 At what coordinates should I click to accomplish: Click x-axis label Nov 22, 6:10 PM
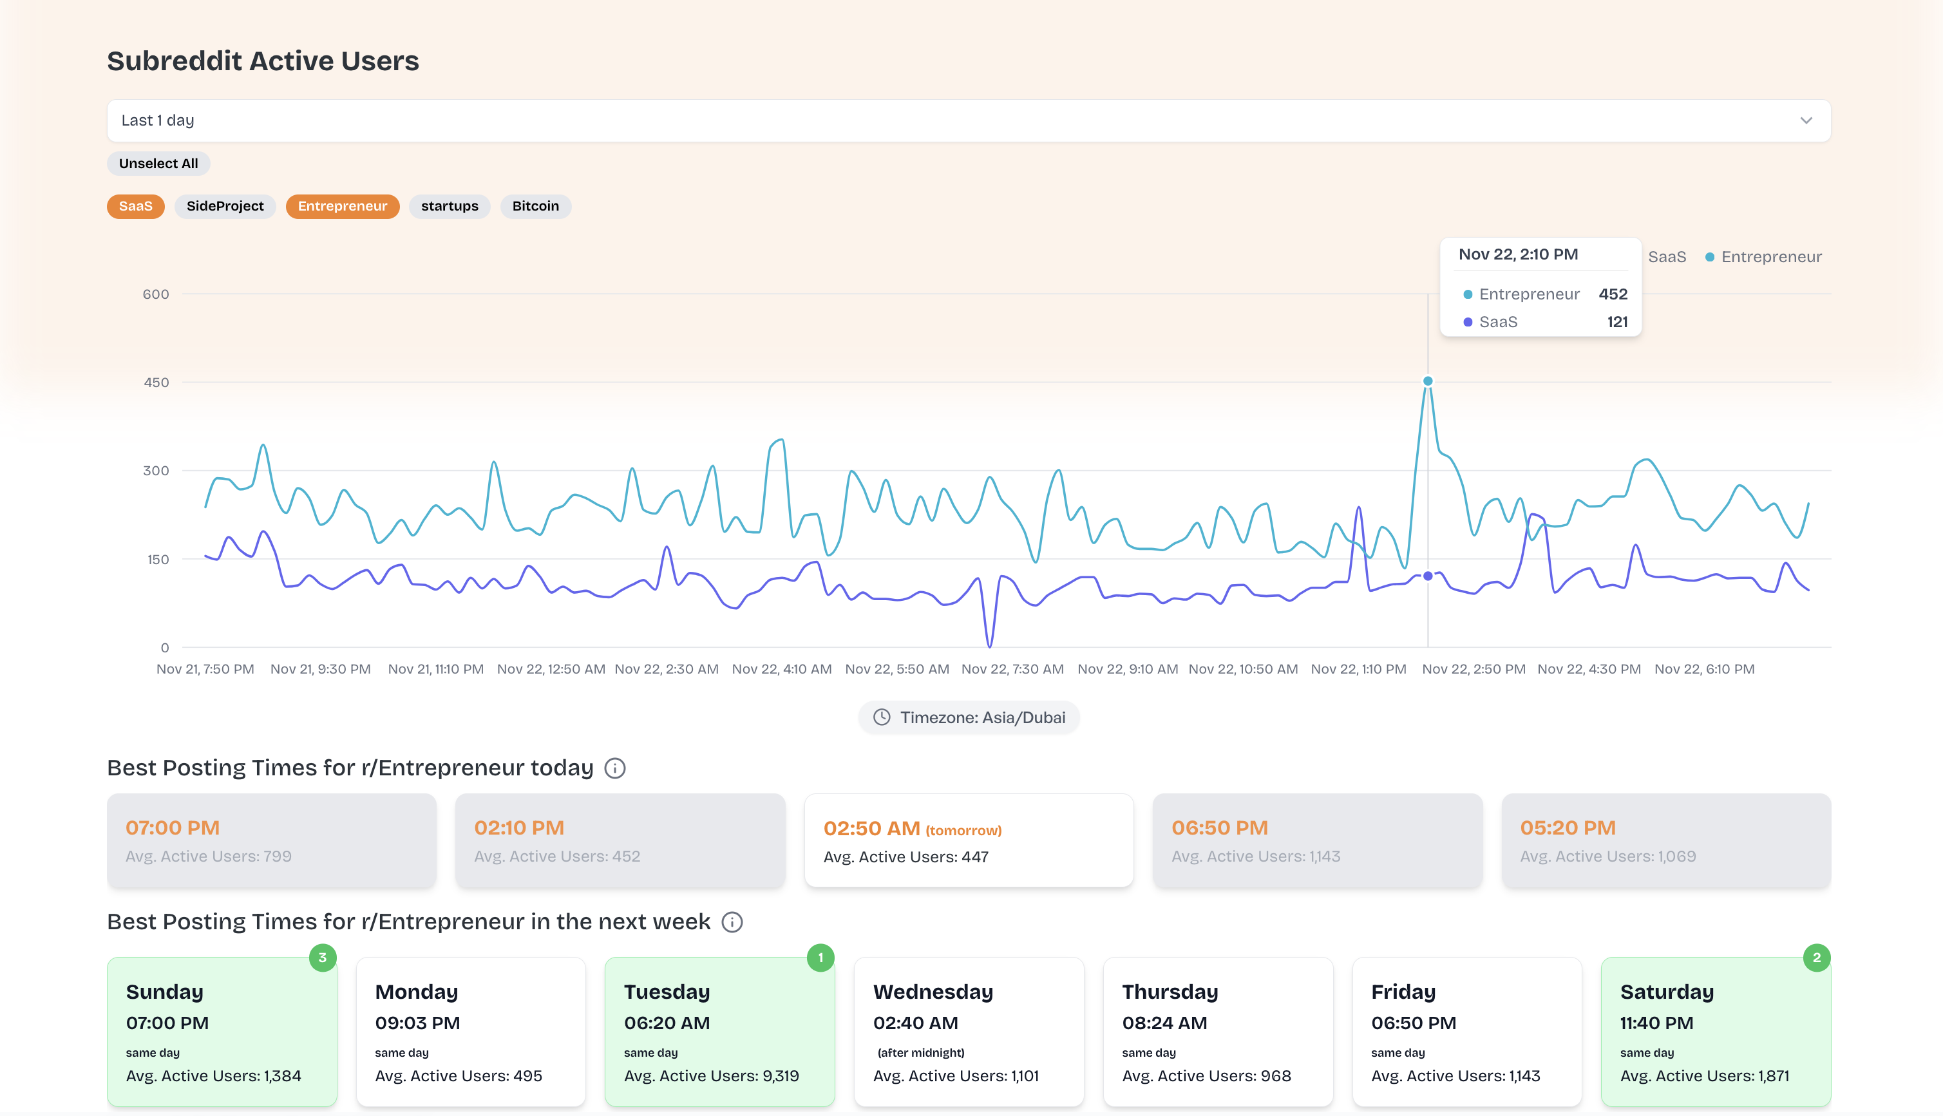click(x=1704, y=669)
